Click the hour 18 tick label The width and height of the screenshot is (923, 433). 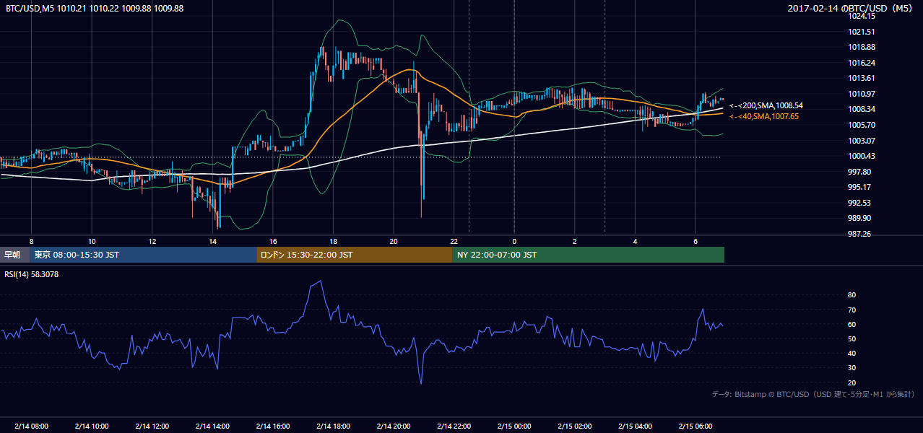(x=333, y=240)
